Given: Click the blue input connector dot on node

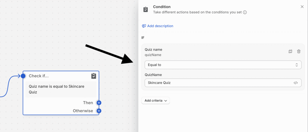Looking at the screenshot, I should [x=23, y=76].
